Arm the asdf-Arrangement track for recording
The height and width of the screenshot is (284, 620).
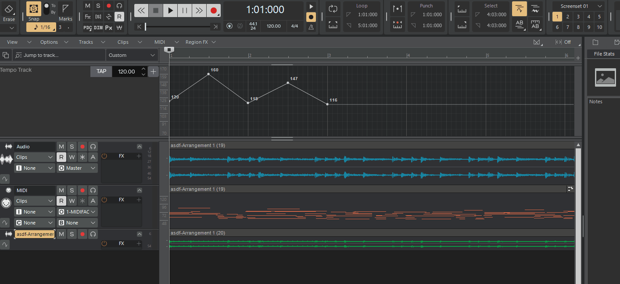[82, 235]
